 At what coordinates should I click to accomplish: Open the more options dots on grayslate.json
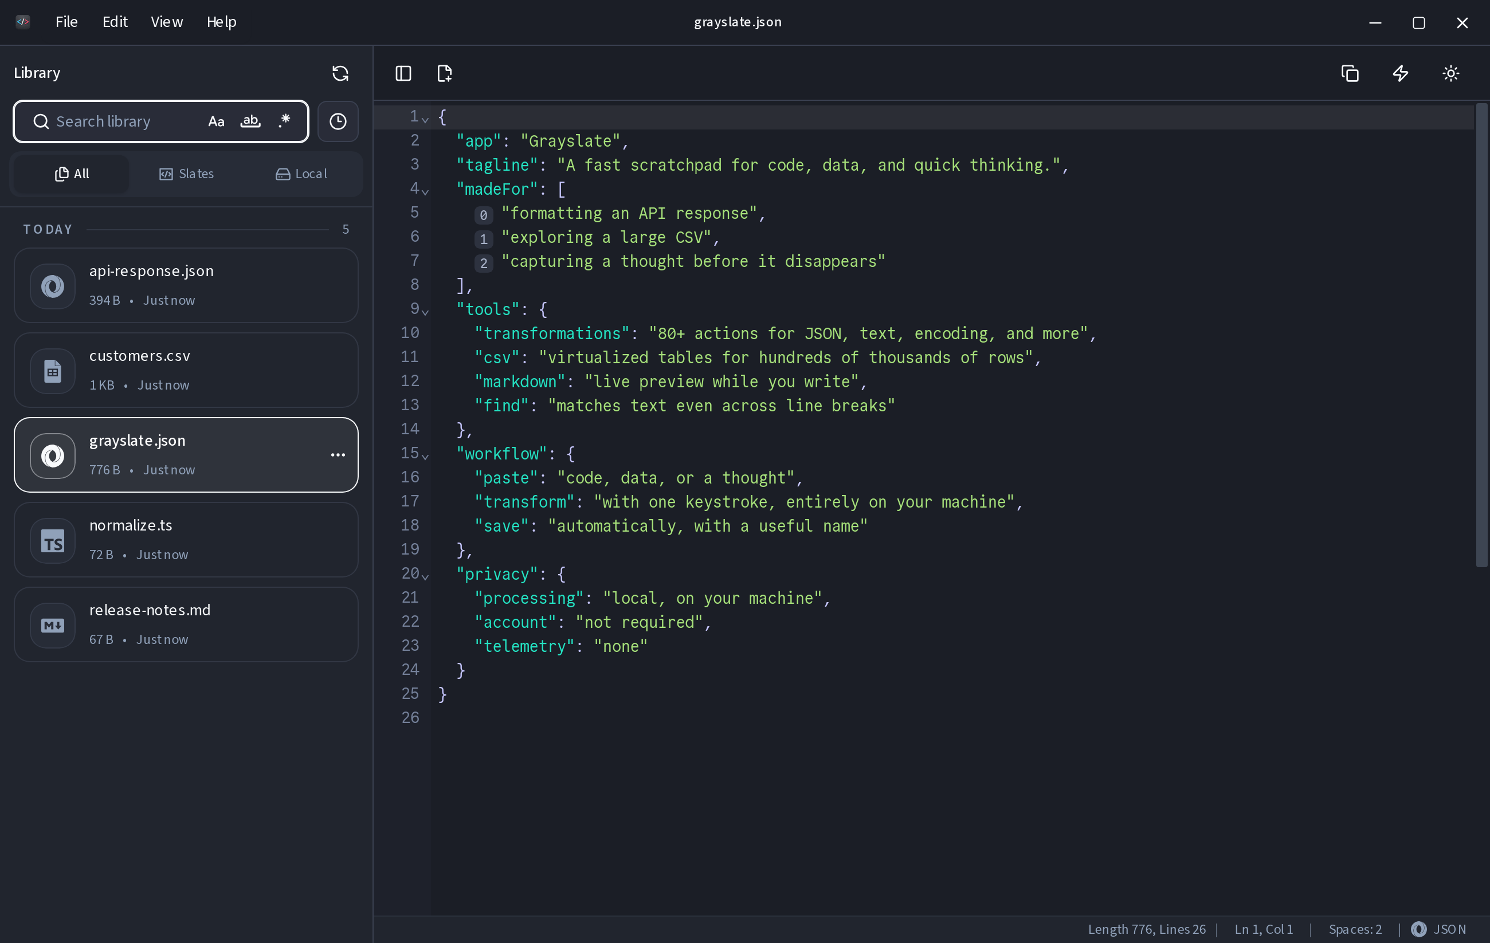(x=338, y=455)
